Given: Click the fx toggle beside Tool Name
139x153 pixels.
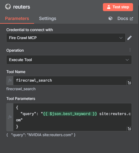Looking at the screenshot, I should tap(10, 80).
